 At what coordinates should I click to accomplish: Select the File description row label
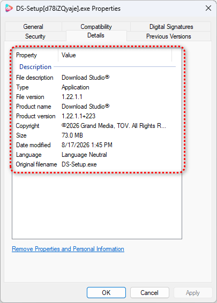tap(35, 78)
